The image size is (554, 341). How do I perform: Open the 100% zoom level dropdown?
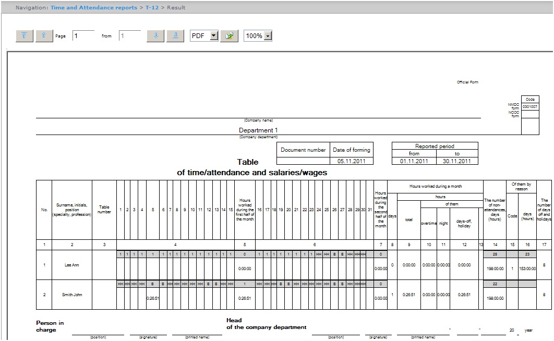pyautogui.click(x=268, y=36)
